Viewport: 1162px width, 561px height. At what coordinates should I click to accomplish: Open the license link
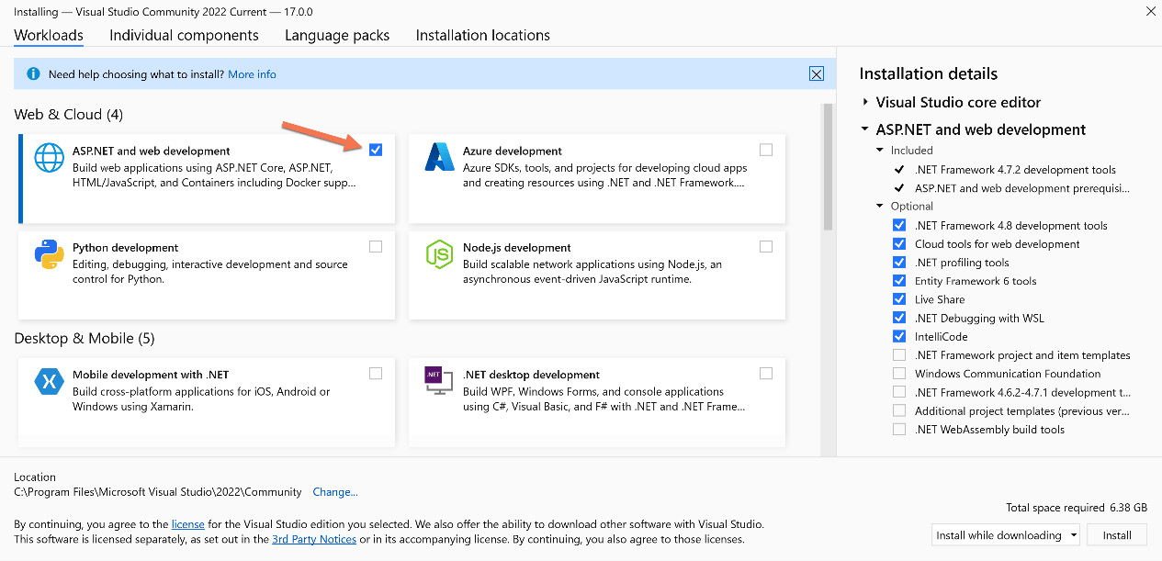pos(188,524)
